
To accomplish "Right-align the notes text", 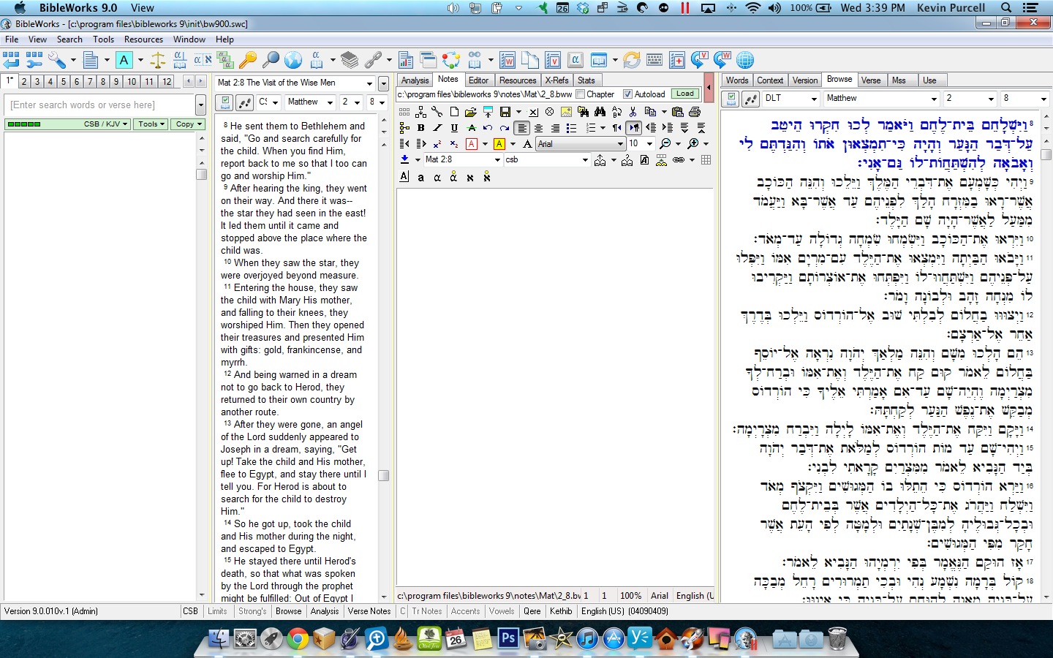I will tap(555, 128).
